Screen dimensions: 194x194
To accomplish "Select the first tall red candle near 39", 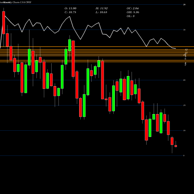I will point(3,23).
